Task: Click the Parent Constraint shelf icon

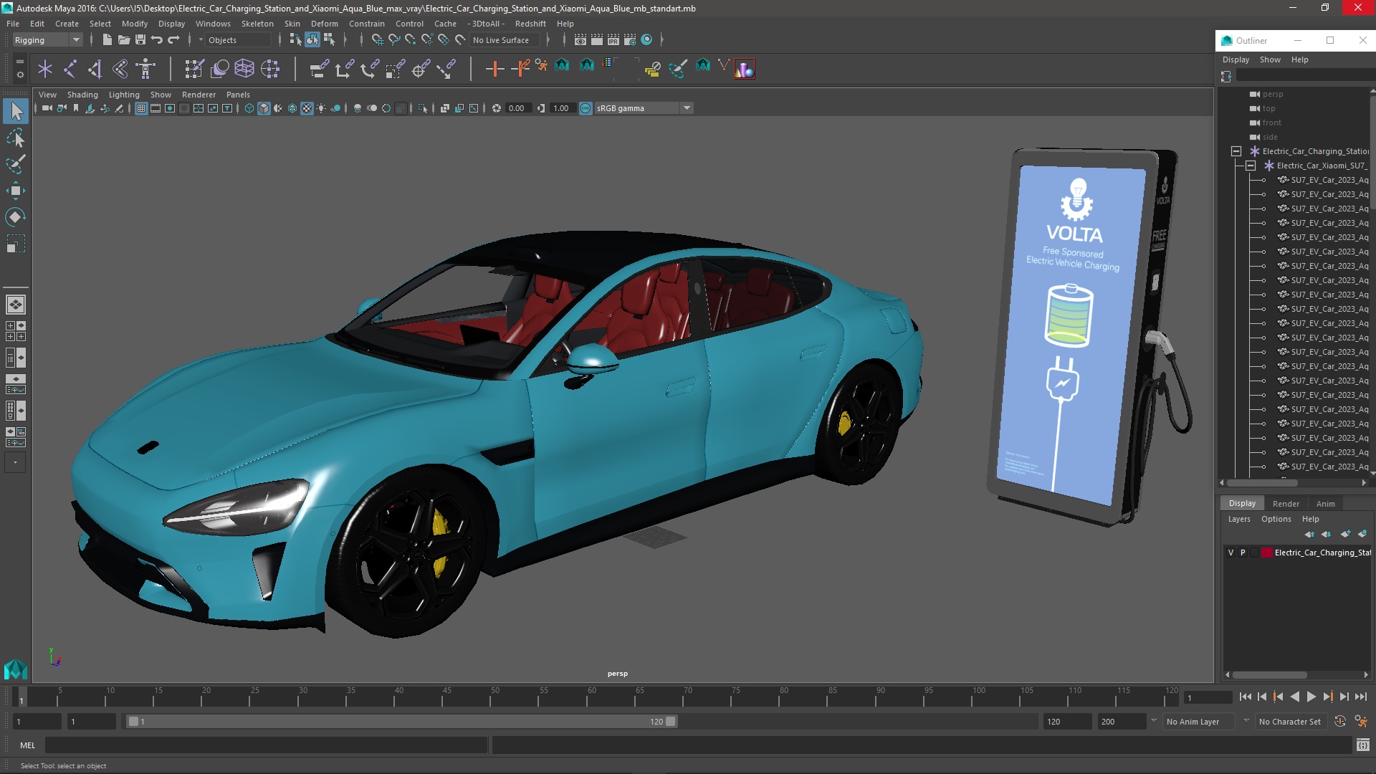Action: pyautogui.click(x=320, y=69)
